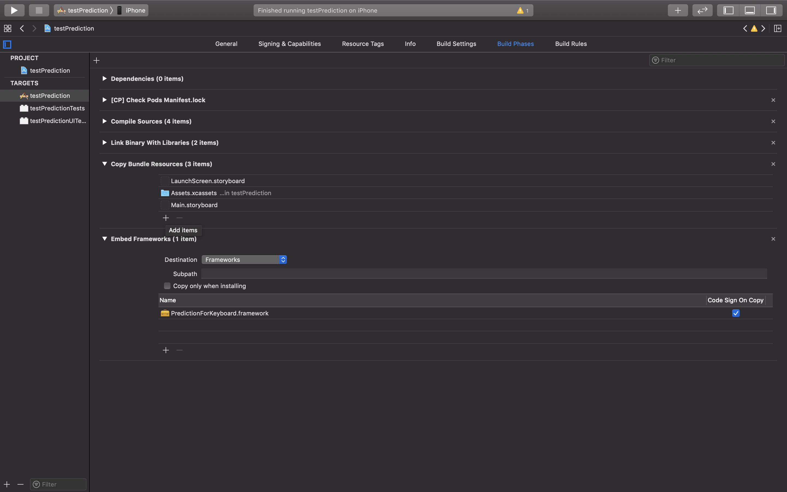Add items to Copy Bundle Resources
This screenshot has width=787, height=492.
pyautogui.click(x=166, y=218)
